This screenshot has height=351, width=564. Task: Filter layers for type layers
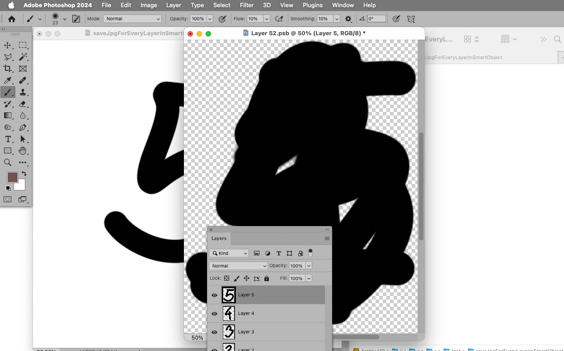278,254
